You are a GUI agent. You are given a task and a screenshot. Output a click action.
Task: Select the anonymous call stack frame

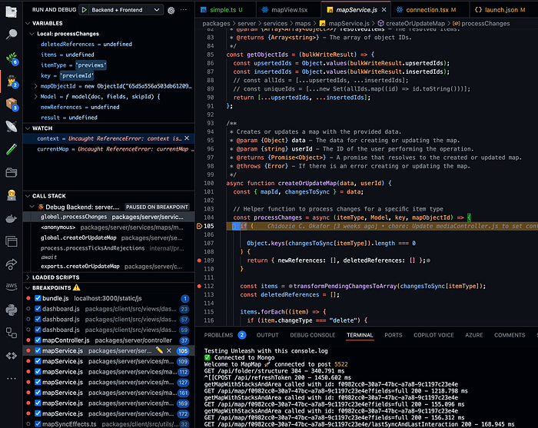[x=108, y=227]
